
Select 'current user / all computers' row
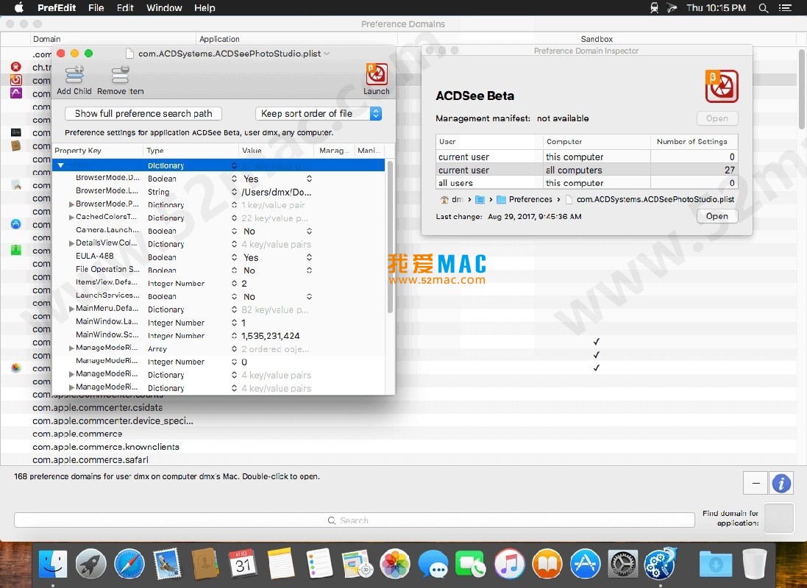587,170
